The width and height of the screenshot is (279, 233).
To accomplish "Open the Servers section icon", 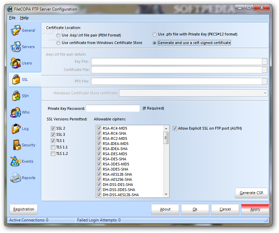I will click(15, 47).
